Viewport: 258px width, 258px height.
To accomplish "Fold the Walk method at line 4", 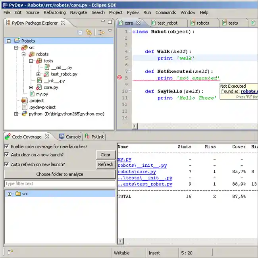I will pos(130,51).
